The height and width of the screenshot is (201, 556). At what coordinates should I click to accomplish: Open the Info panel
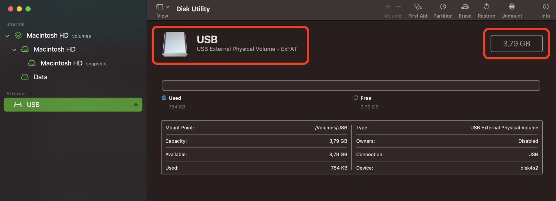(x=545, y=7)
